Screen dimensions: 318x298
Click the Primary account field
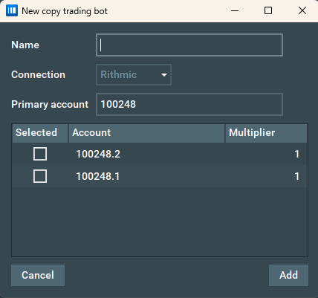(189, 104)
